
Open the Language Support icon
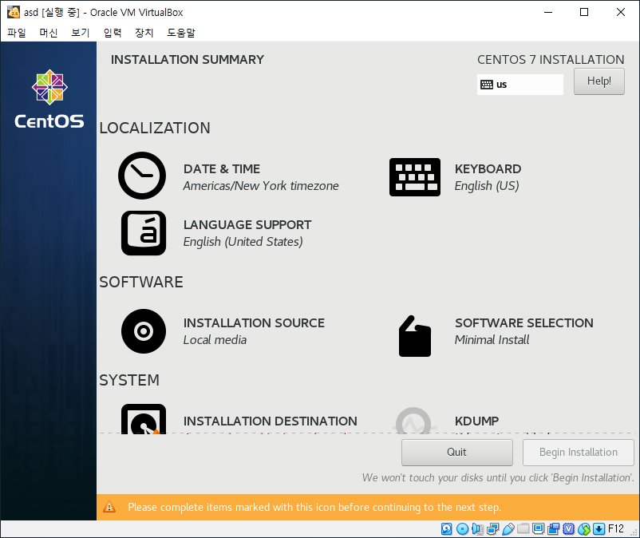tap(144, 233)
